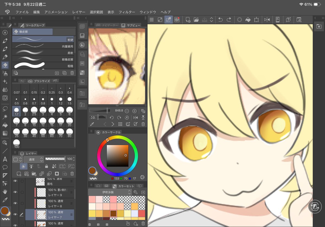Select the Balloon tool
Screen dimensions: 325x227
point(5,167)
